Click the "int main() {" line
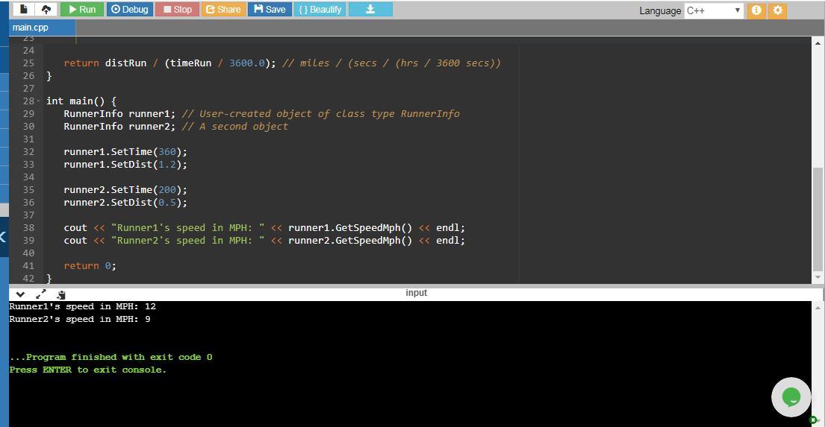Screen dimensions: 825x427 81,101
